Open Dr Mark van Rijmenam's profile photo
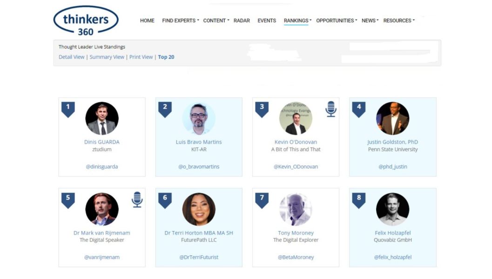This screenshot has width=492, height=279. pyautogui.click(x=102, y=209)
